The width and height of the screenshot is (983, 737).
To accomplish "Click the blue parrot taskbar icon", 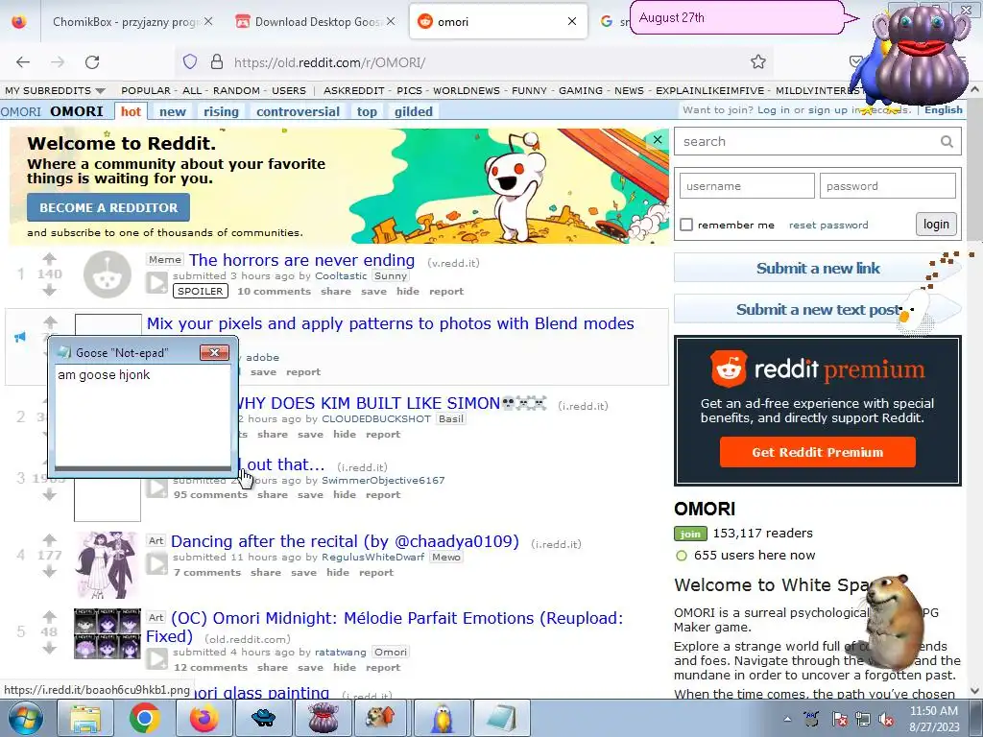I will click(x=442, y=718).
